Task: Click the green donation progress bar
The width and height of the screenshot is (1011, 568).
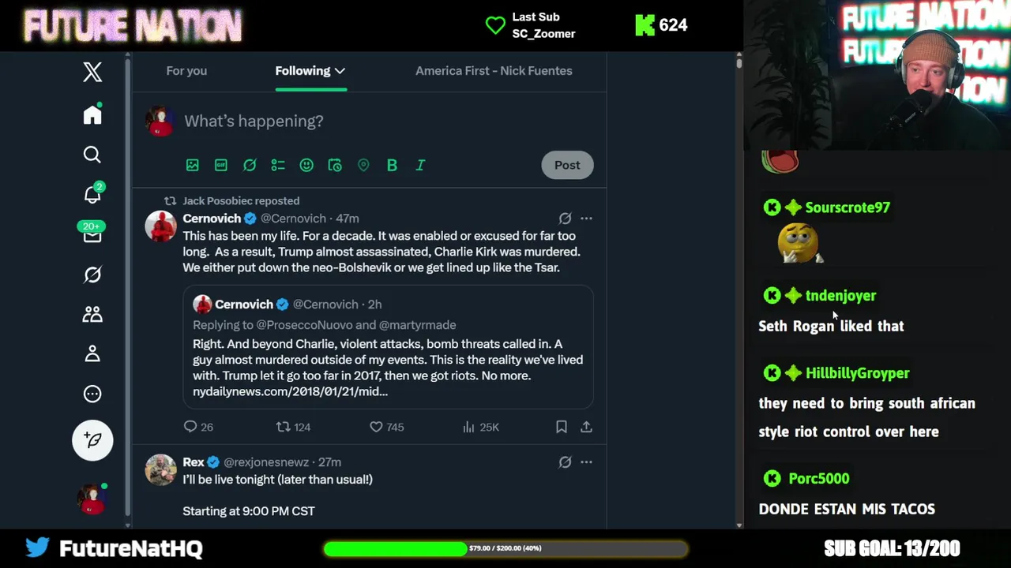Action: coord(505,548)
